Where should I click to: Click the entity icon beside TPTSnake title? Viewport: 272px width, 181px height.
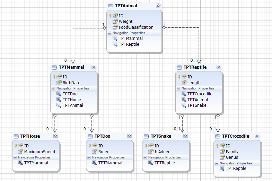(146, 136)
